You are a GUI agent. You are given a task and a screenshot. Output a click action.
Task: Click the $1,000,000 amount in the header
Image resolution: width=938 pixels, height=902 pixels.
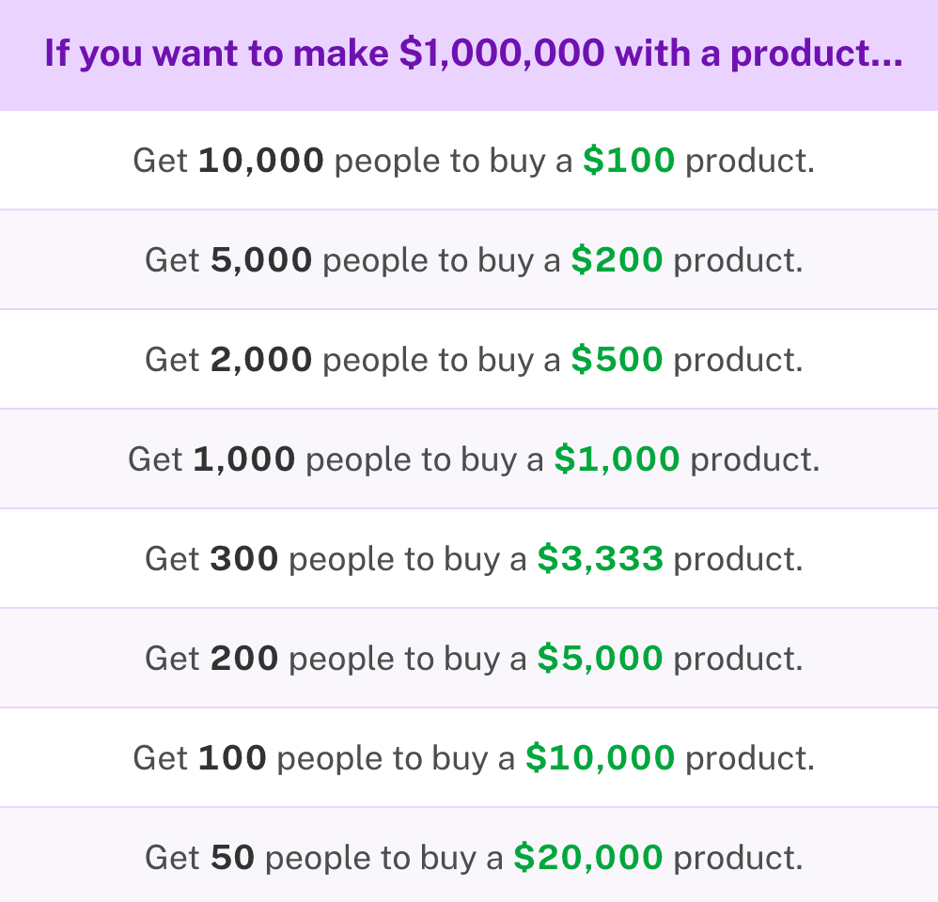click(501, 54)
